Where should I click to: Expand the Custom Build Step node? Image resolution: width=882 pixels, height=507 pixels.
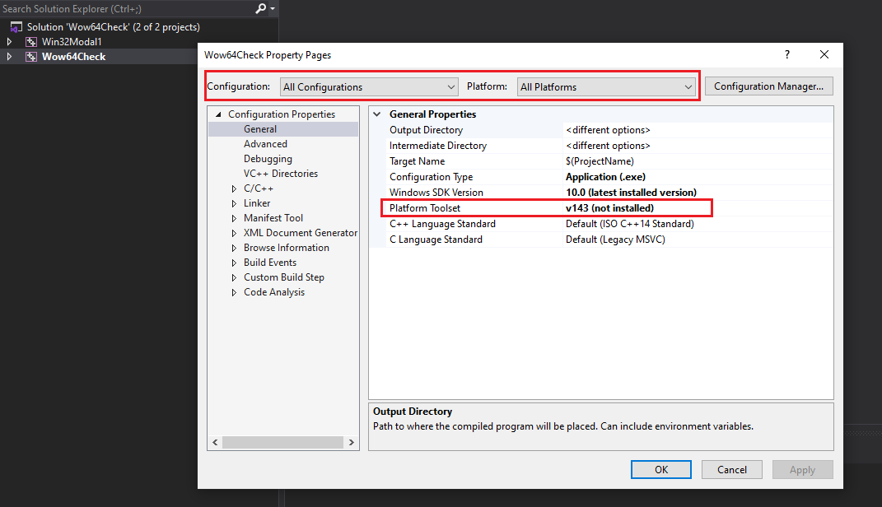234,277
